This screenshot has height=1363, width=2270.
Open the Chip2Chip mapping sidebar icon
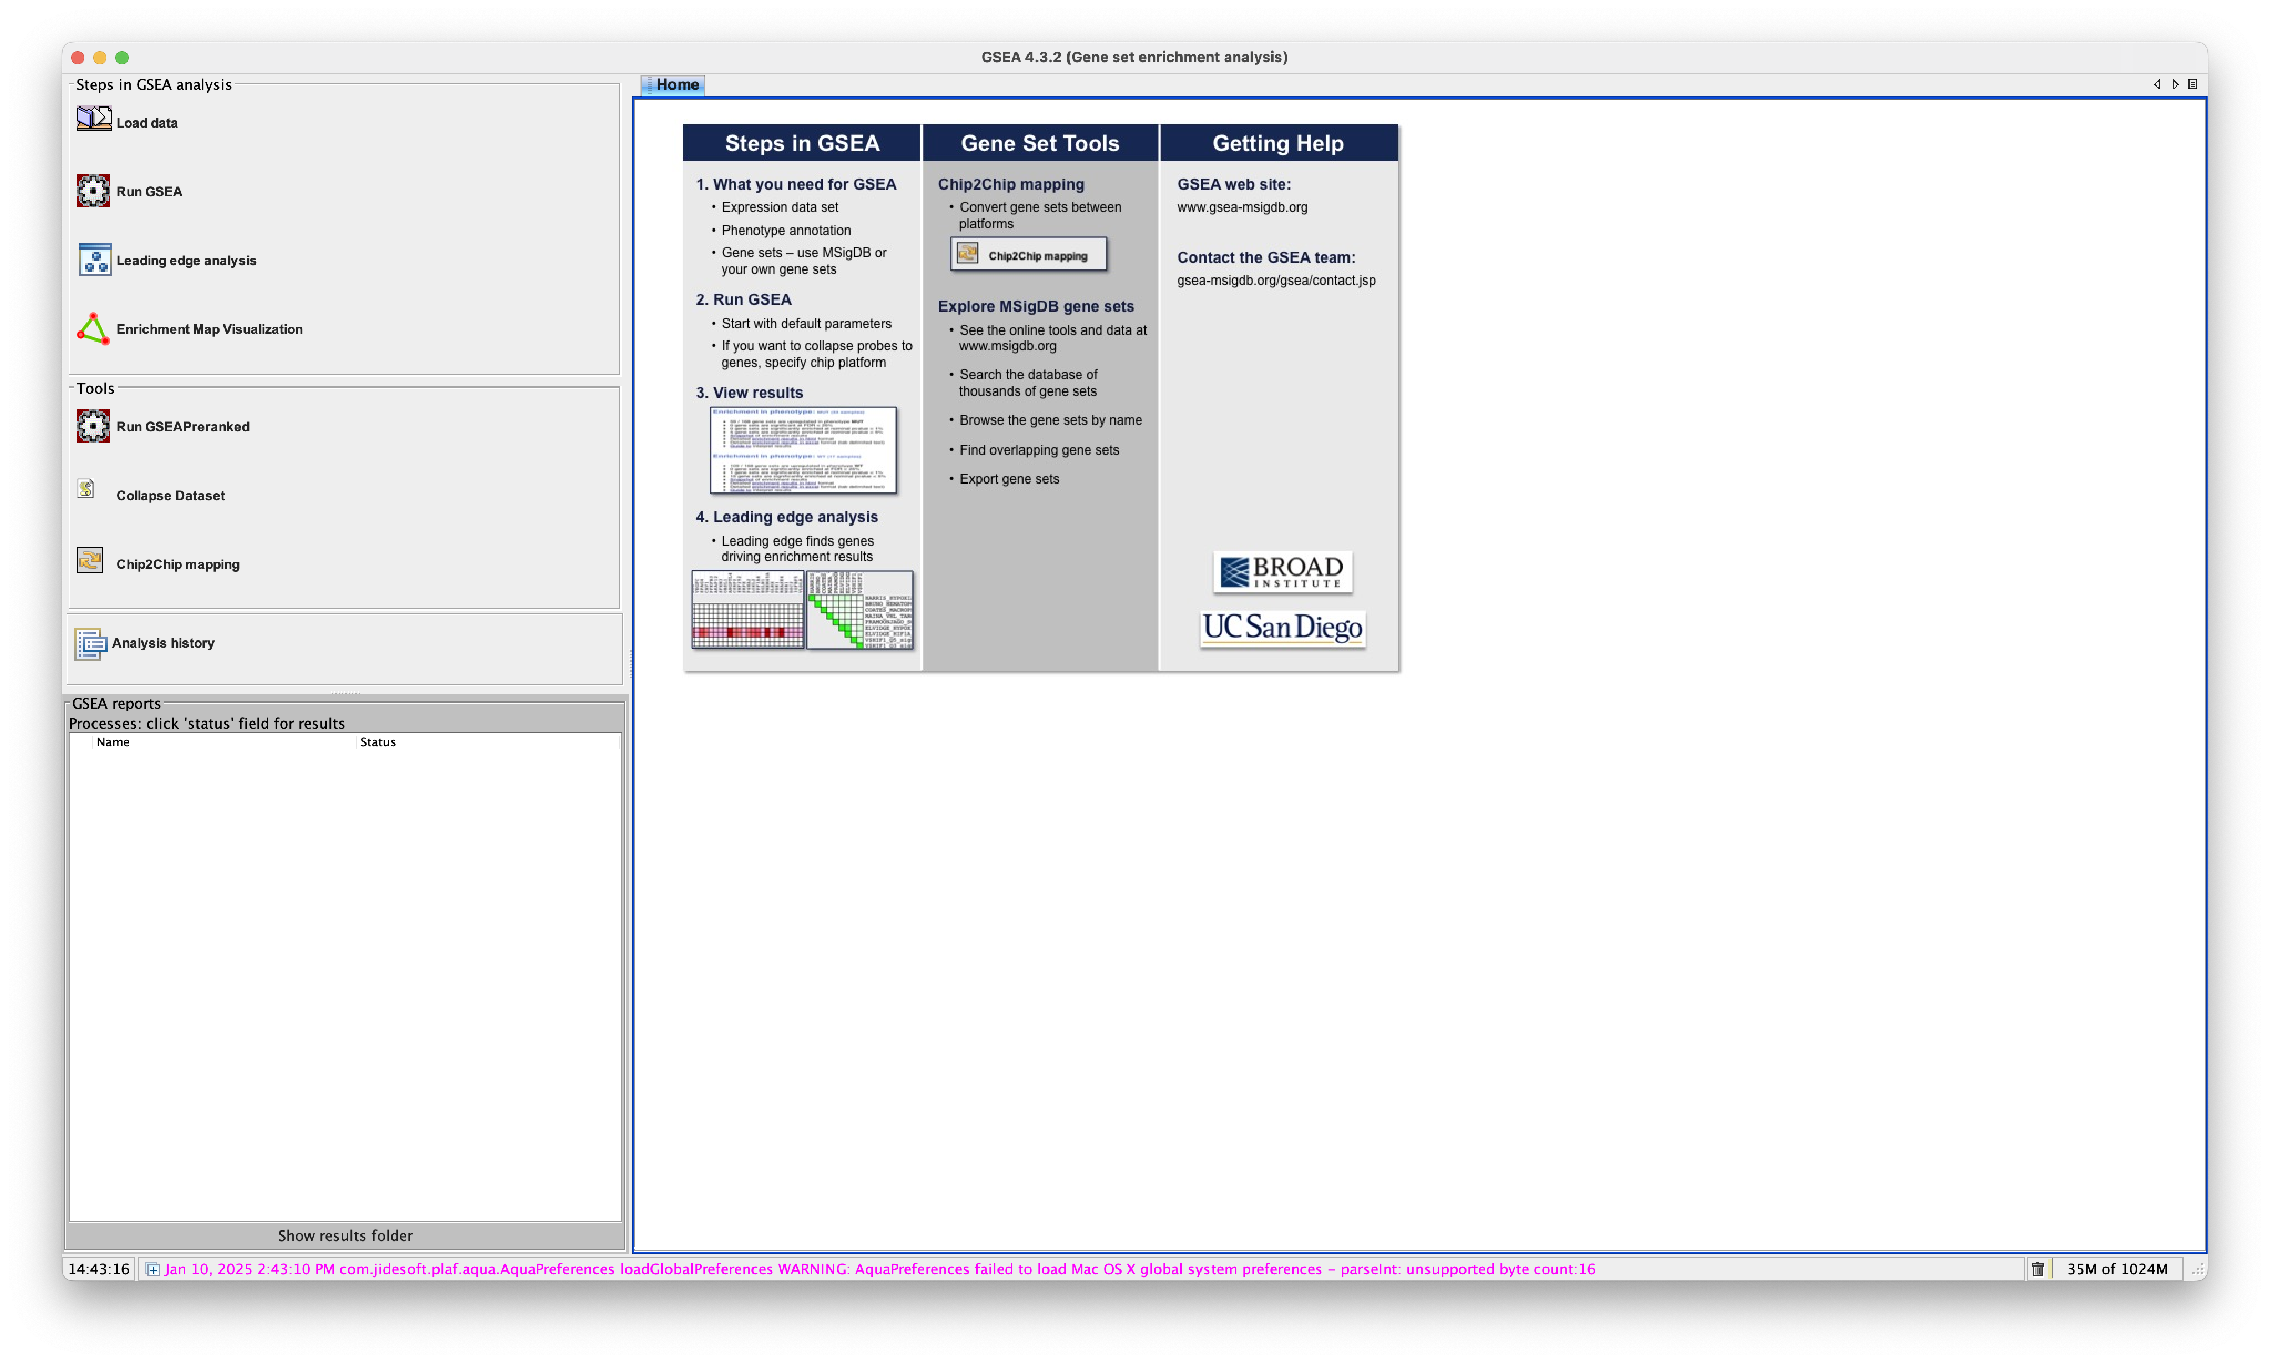click(x=90, y=560)
